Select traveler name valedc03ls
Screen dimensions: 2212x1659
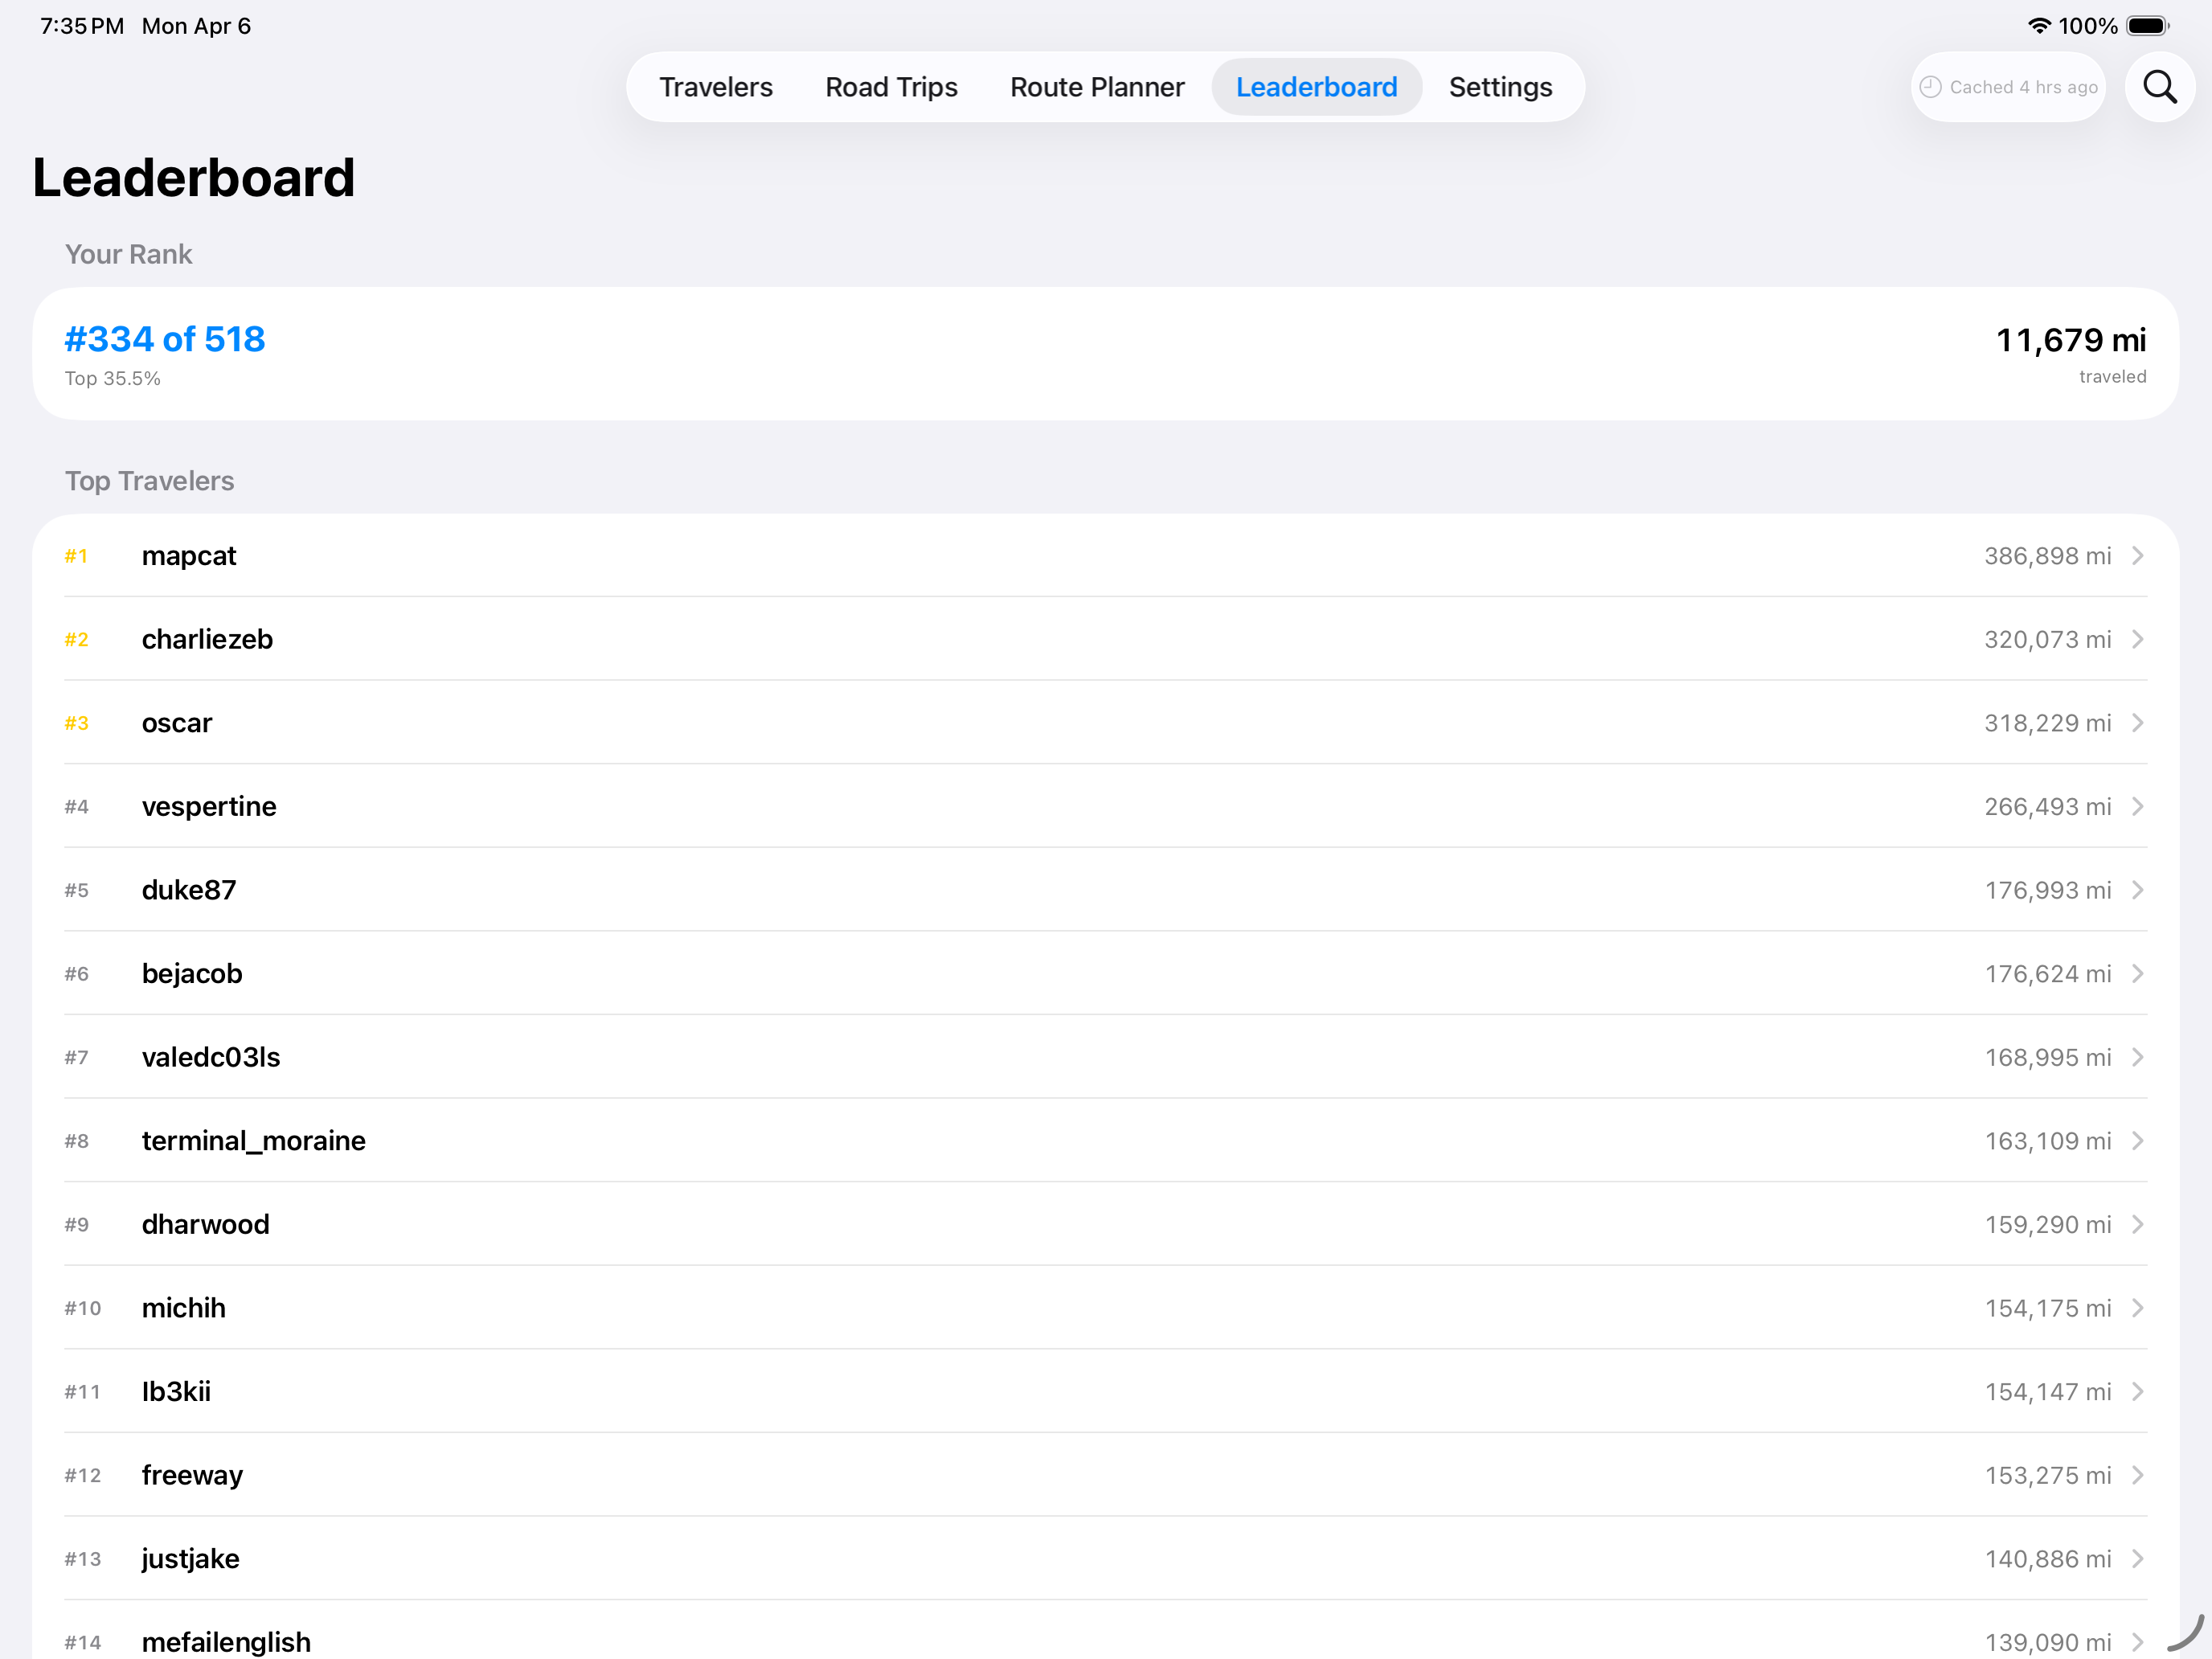(x=211, y=1057)
